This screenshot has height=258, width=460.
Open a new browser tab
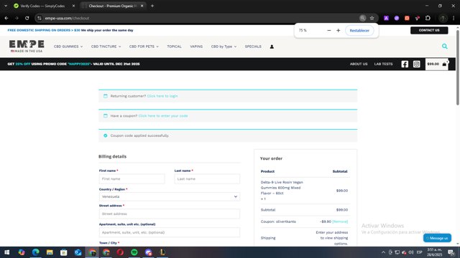[152, 6]
